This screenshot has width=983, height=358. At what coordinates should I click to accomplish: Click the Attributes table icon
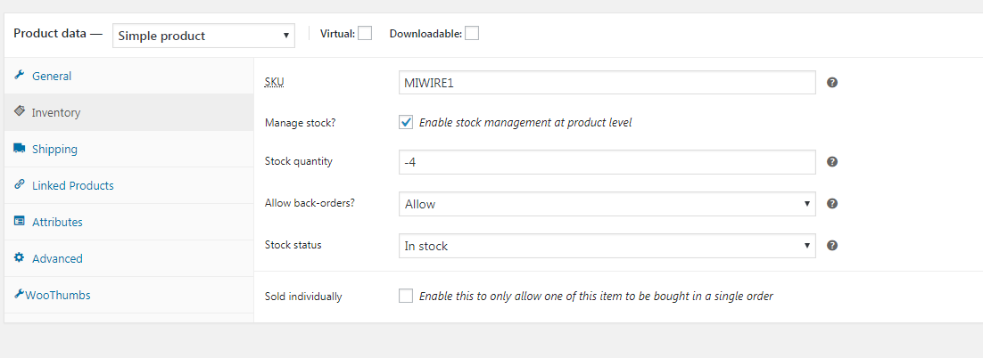pos(19,222)
